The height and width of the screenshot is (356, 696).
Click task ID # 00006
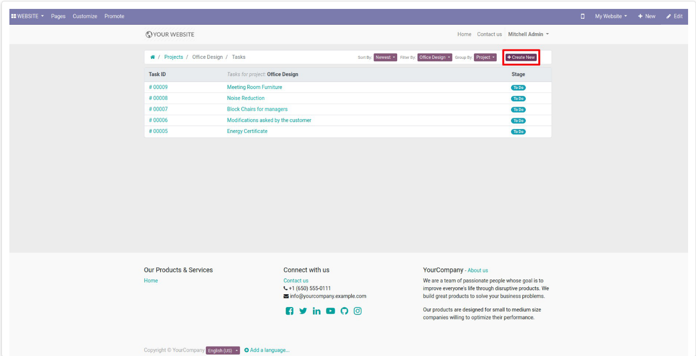158,120
